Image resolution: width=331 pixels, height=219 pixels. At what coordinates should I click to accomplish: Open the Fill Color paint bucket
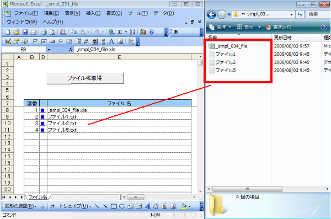[x=184, y=206]
